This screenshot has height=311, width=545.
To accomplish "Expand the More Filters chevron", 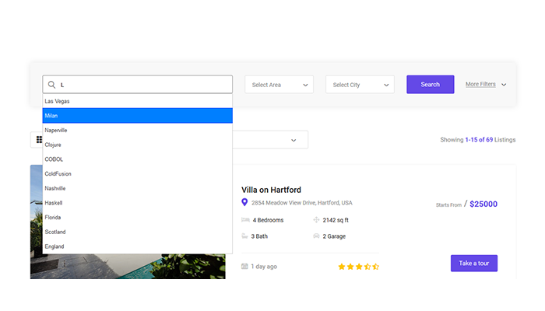I will (x=504, y=85).
